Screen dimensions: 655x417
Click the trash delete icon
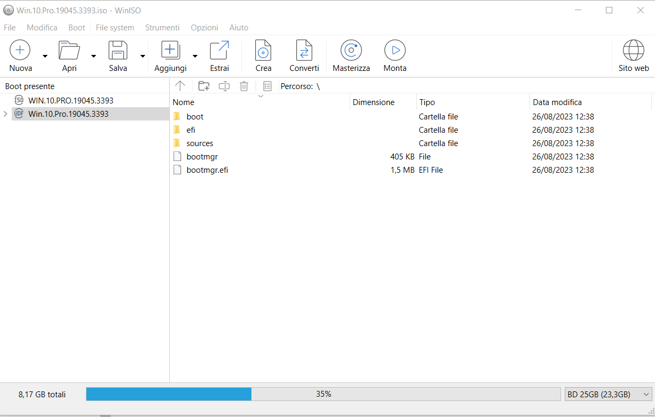tap(244, 86)
